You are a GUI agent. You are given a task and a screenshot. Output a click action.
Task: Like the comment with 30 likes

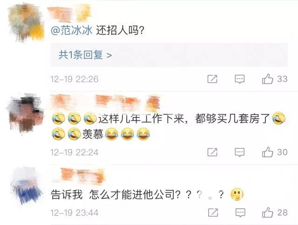(x=268, y=152)
